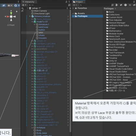Open the kuronekolonghair_shinano prefab arrow
Screen dimensions: 136x136
point(68,84)
